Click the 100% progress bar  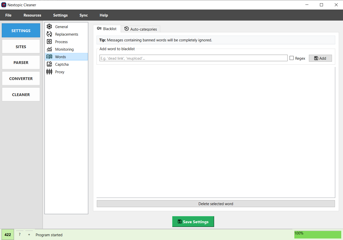(x=317, y=234)
